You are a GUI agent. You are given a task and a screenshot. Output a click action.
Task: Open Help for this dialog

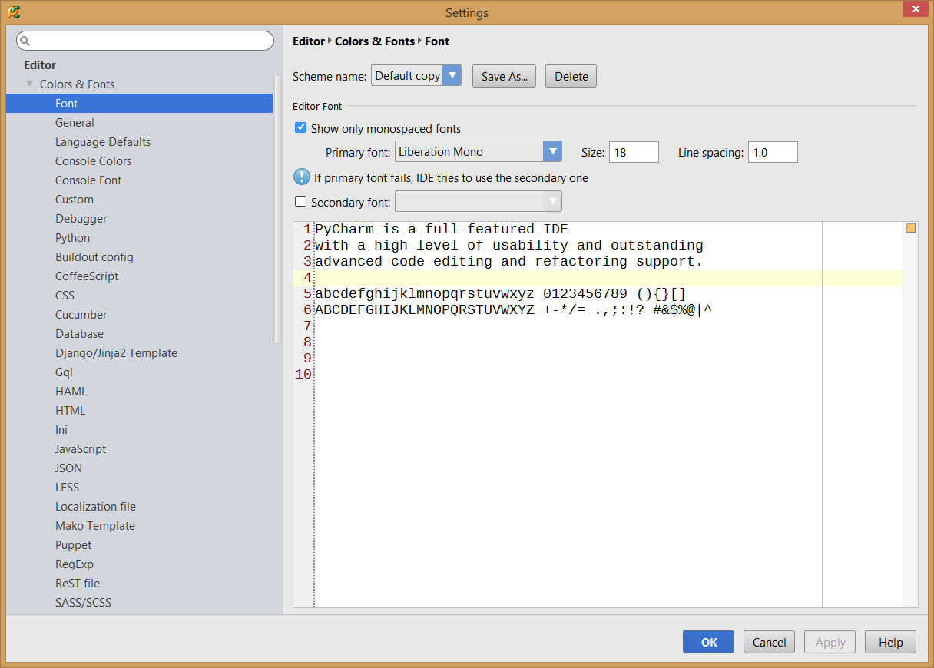(x=890, y=642)
